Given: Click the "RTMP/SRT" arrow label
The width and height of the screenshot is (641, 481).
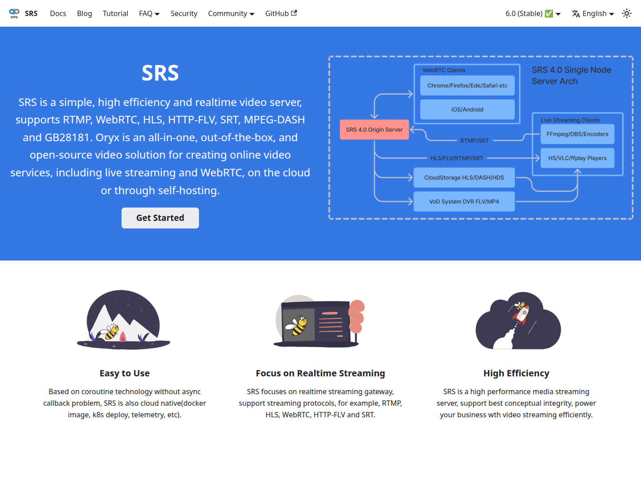Looking at the screenshot, I should pos(475,141).
